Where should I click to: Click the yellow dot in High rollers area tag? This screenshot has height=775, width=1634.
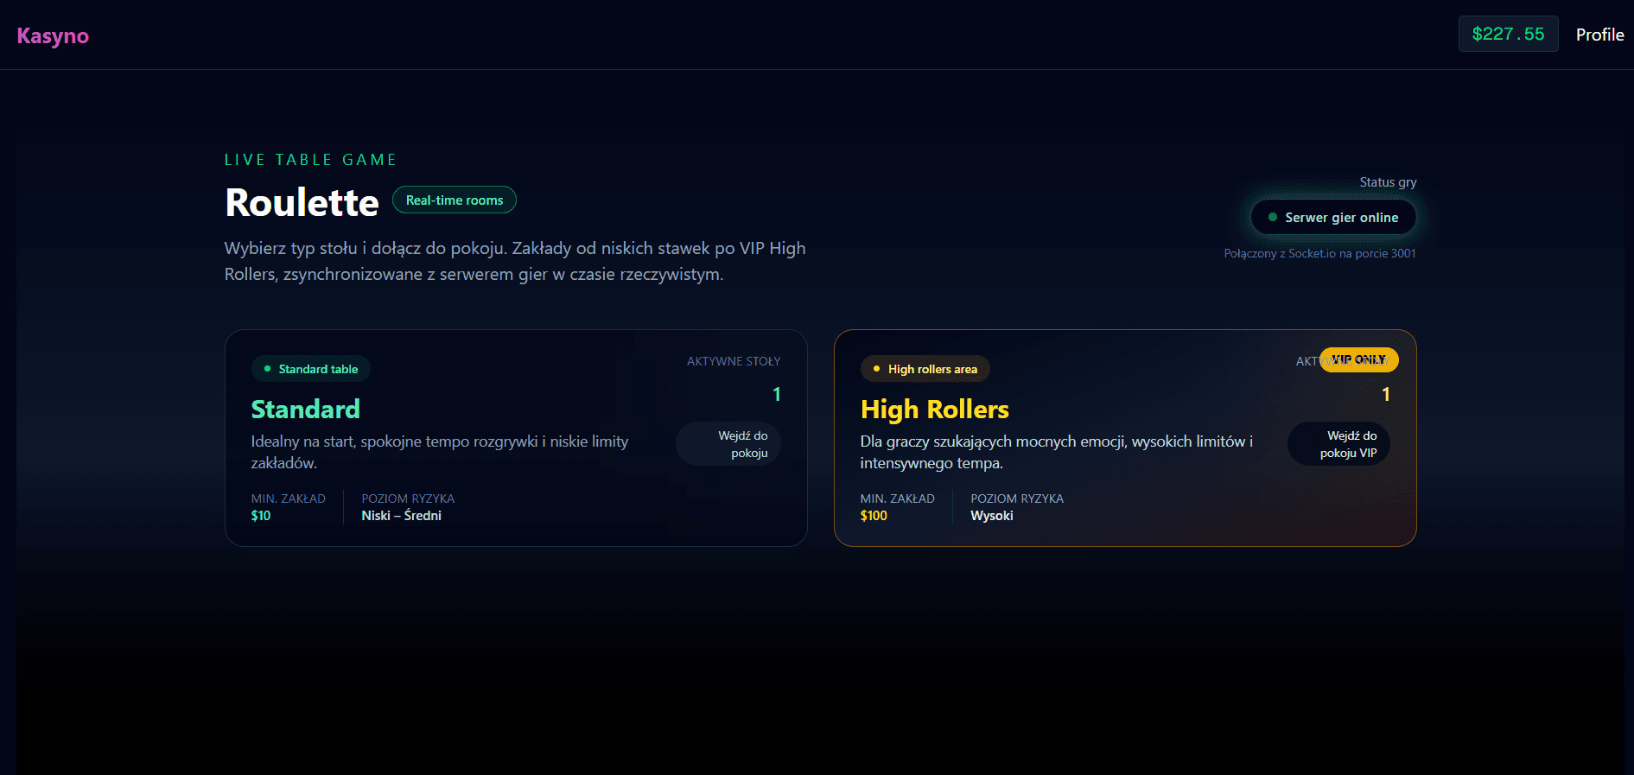tap(876, 369)
